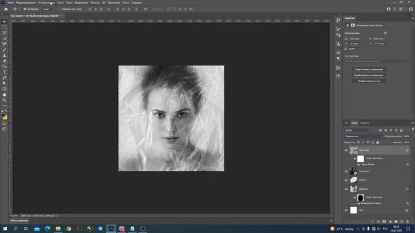This screenshot has width=415, height=233.
Task: Toggle the Auto-Select checkbox
Action: pos(25,9)
